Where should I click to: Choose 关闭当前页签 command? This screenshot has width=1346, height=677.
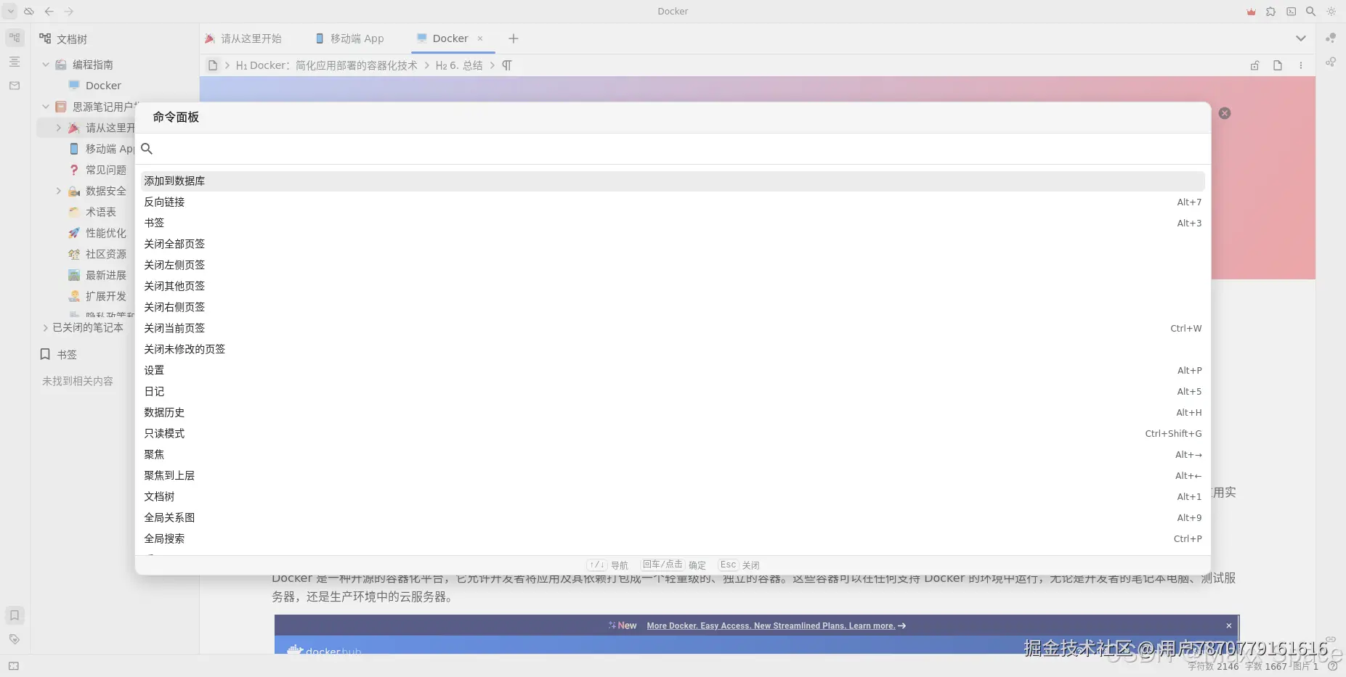673,328
